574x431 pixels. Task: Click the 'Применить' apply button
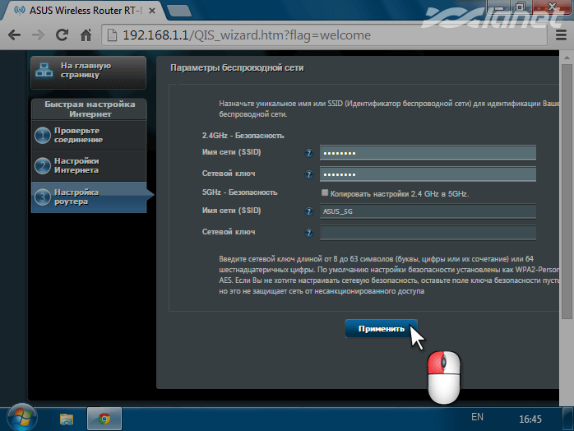click(382, 329)
